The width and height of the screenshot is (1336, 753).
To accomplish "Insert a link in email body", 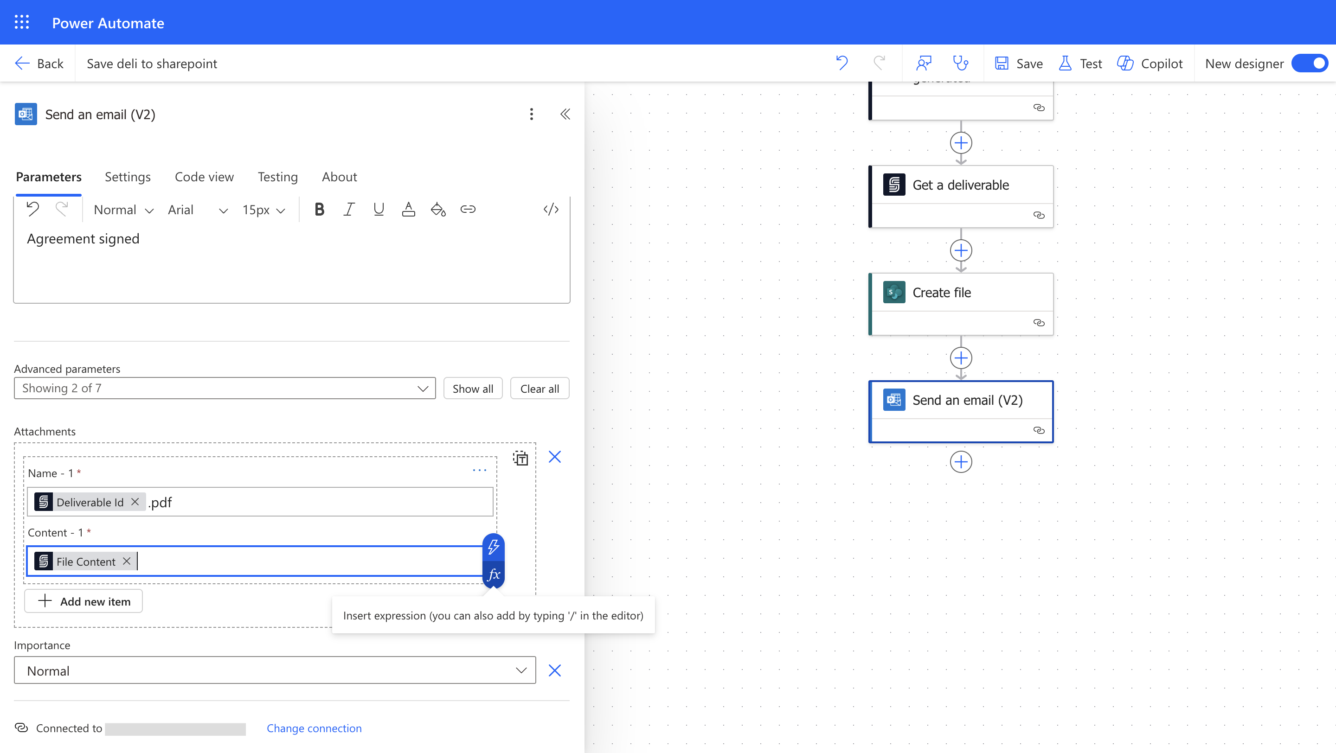I will tap(468, 210).
